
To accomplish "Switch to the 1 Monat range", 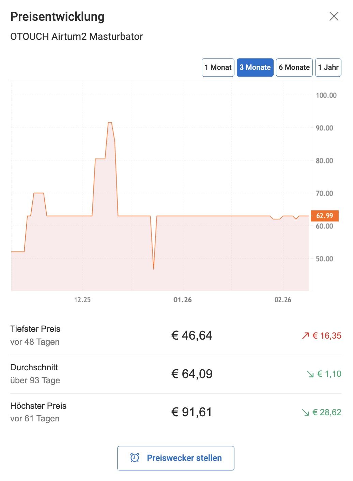I will (218, 67).
